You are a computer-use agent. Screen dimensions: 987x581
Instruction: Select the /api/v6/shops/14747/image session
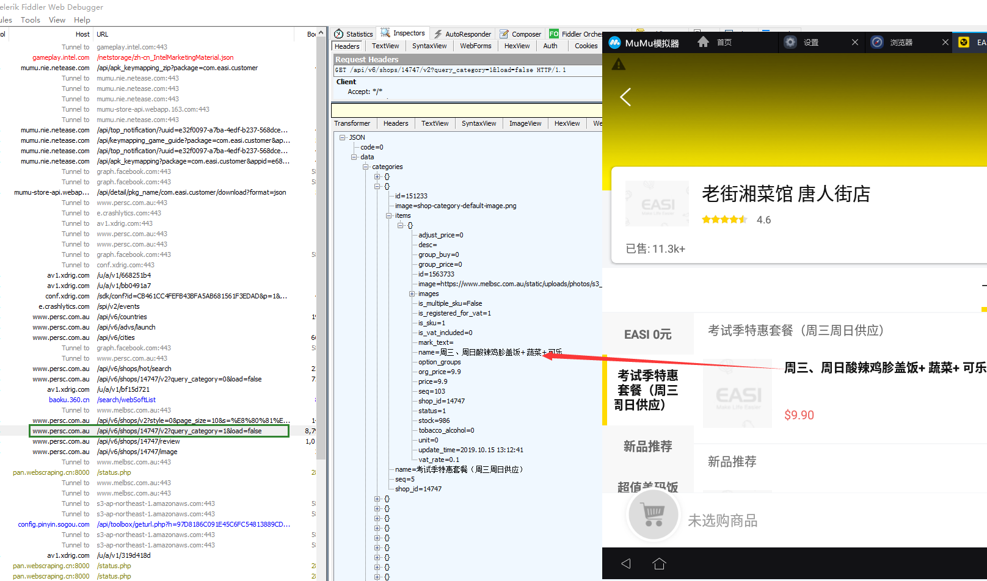coord(159,452)
